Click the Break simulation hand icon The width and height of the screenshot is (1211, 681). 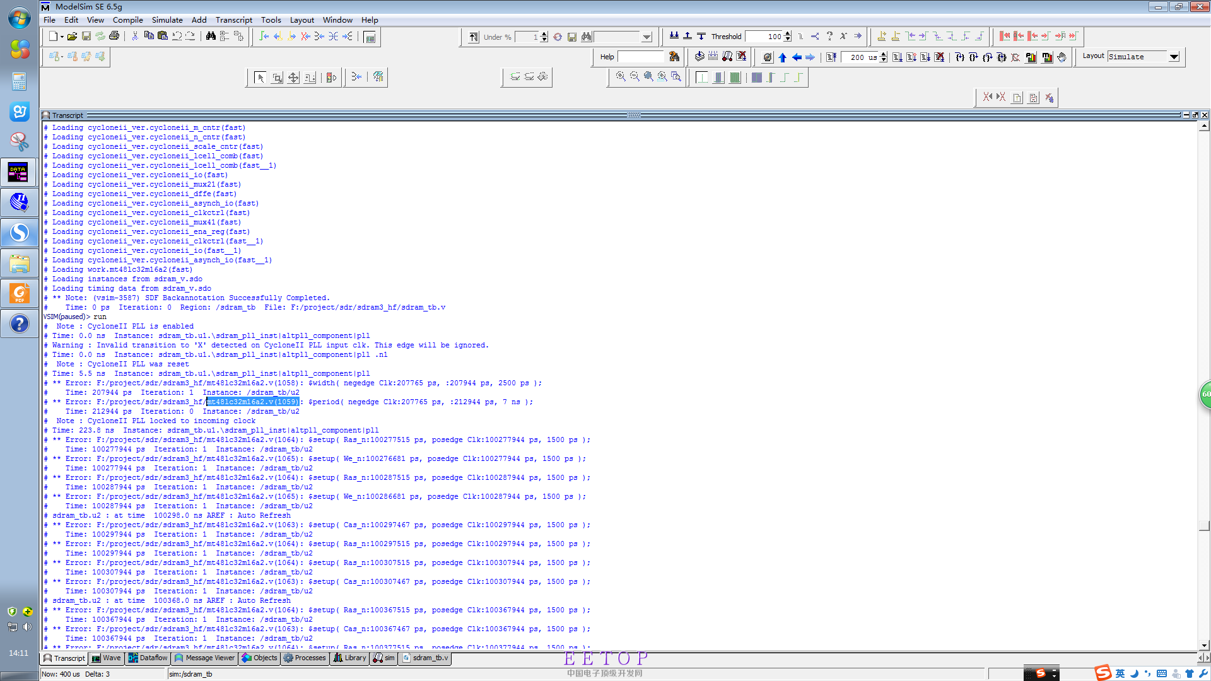pos(1062,57)
